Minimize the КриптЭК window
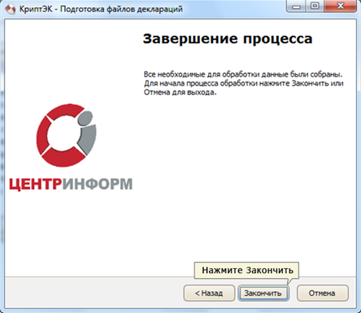 [297, 7]
